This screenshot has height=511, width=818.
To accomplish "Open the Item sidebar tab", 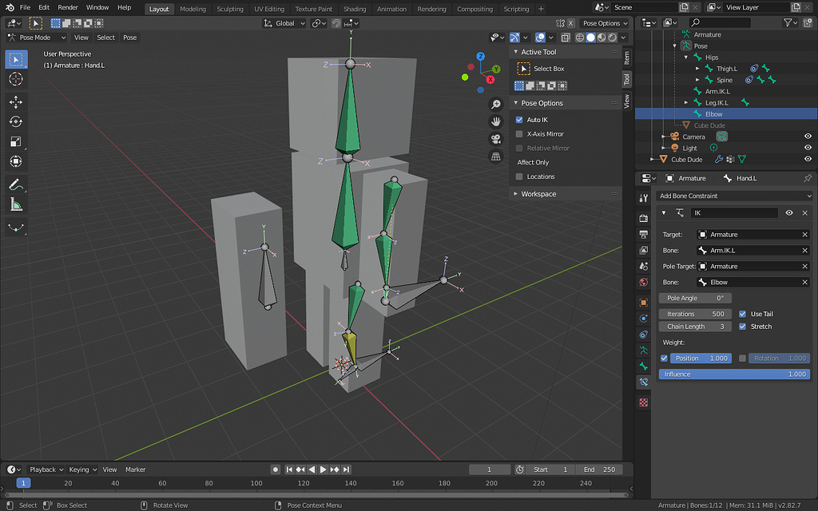I will click(627, 57).
